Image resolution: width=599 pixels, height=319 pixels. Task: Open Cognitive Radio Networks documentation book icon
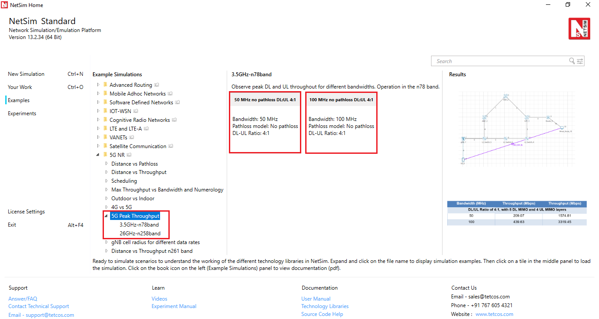(x=174, y=120)
